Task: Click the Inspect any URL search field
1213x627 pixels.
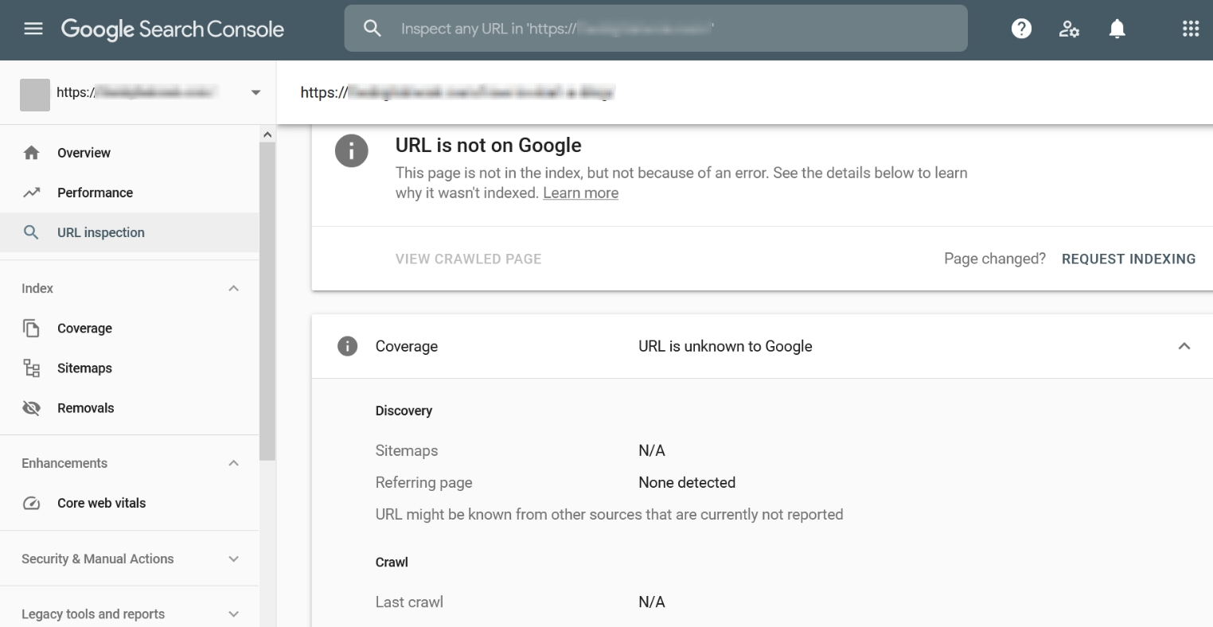Action: point(656,29)
